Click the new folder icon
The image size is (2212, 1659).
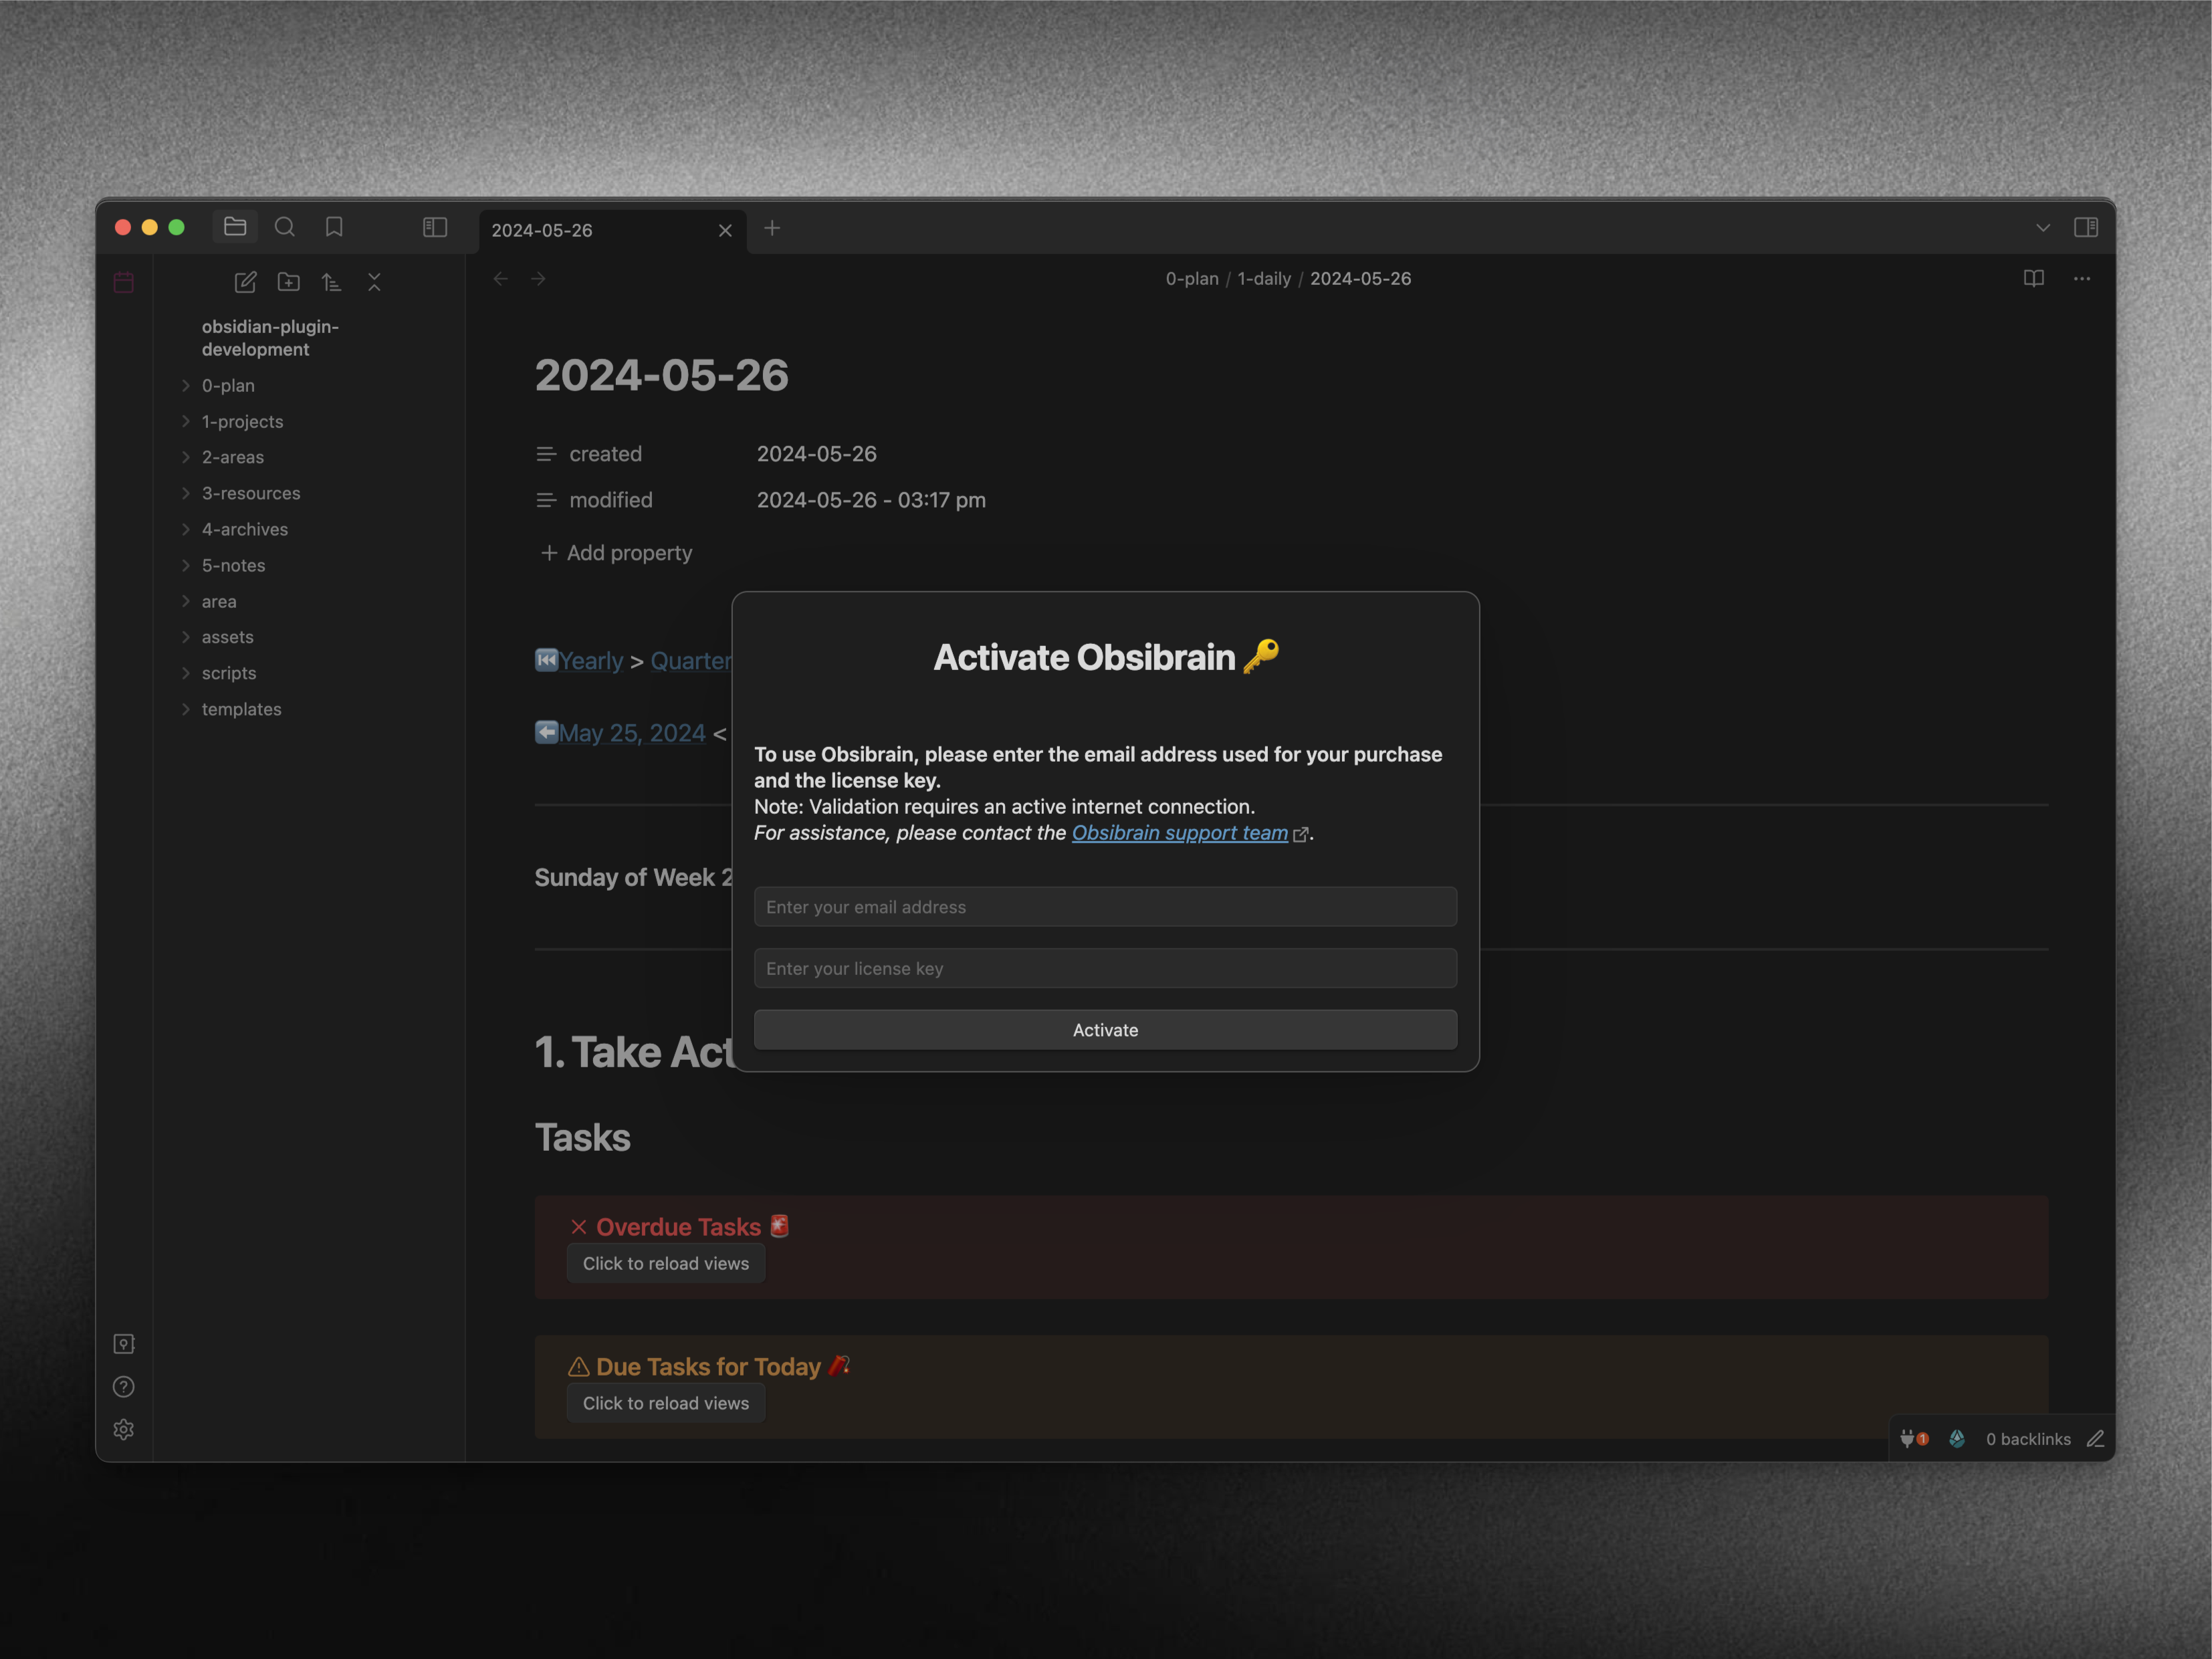pos(289,282)
